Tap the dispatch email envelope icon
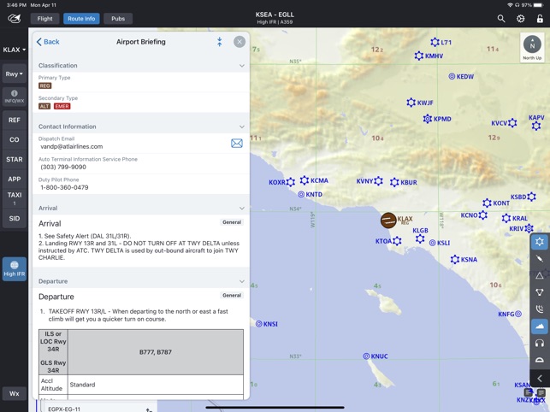The image size is (550, 412). (237, 143)
